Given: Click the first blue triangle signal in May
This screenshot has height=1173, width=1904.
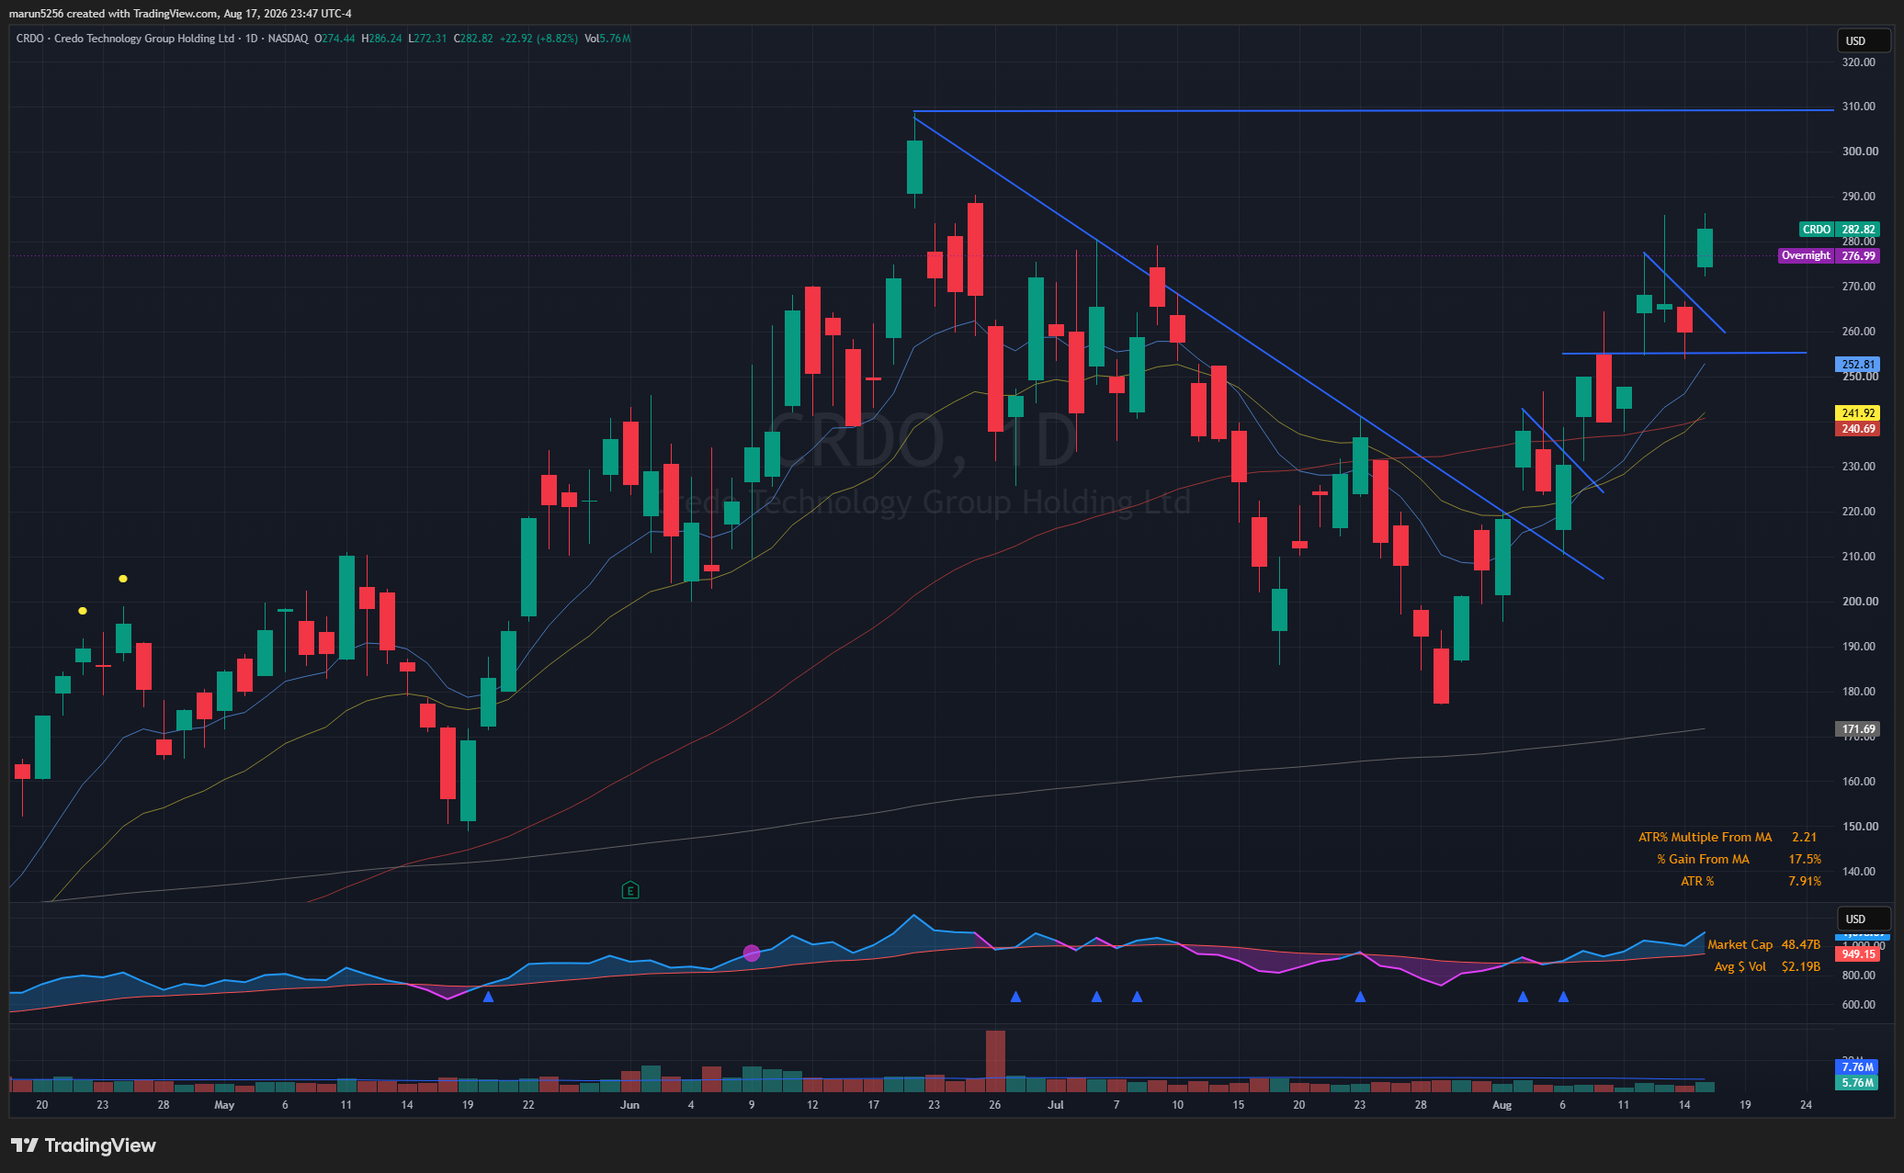Looking at the screenshot, I should click(x=488, y=997).
